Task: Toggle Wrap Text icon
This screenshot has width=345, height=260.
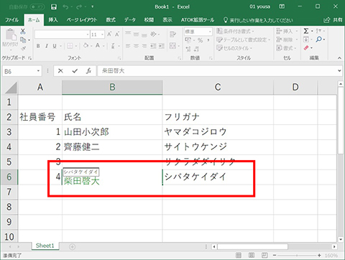Action: (x=172, y=34)
